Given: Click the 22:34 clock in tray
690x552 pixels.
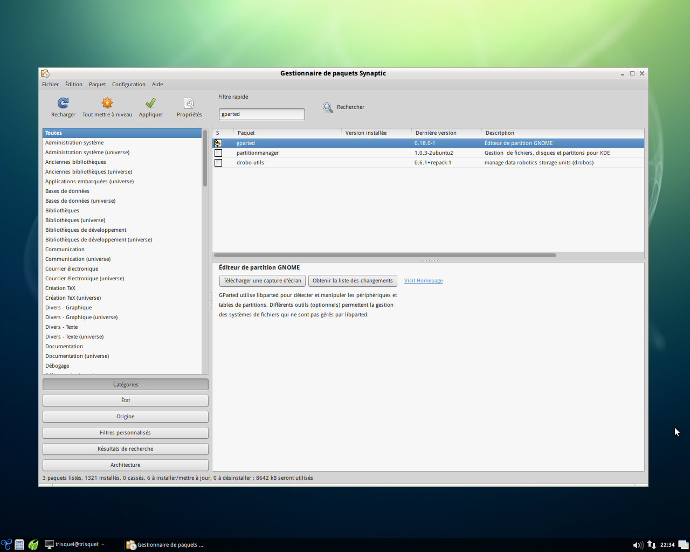Looking at the screenshot, I should [x=667, y=544].
